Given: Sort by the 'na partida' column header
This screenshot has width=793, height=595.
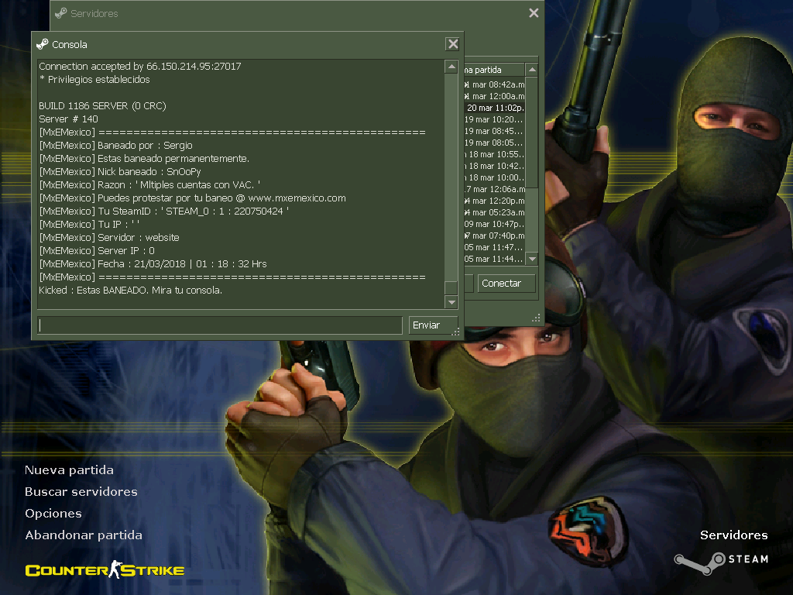Looking at the screenshot, I should [x=494, y=70].
